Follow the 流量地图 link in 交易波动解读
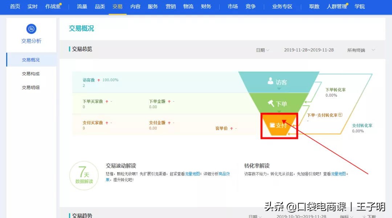This screenshot has width=392, height=218. point(192,174)
